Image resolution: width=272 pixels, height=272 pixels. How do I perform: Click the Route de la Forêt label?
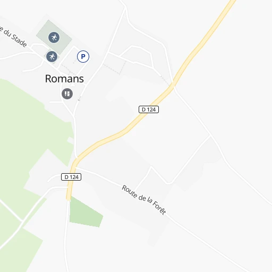[144, 200]
